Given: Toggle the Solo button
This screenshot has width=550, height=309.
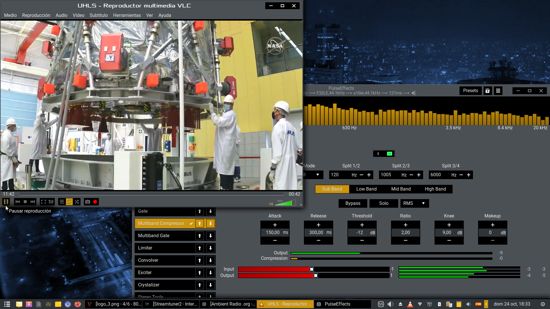Looking at the screenshot, I should (x=384, y=203).
